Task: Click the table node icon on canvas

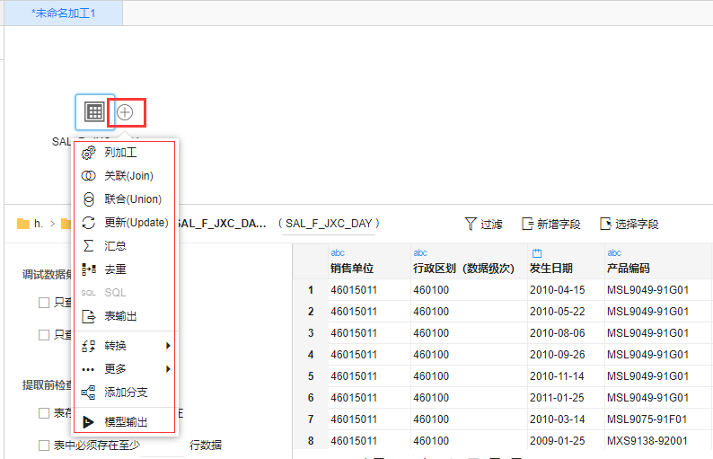Action: click(94, 111)
